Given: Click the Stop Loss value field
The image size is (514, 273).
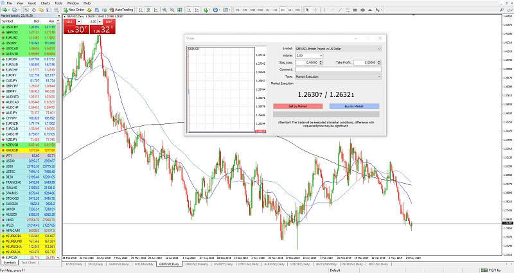Looking at the screenshot, I should (x=307, y=62).
